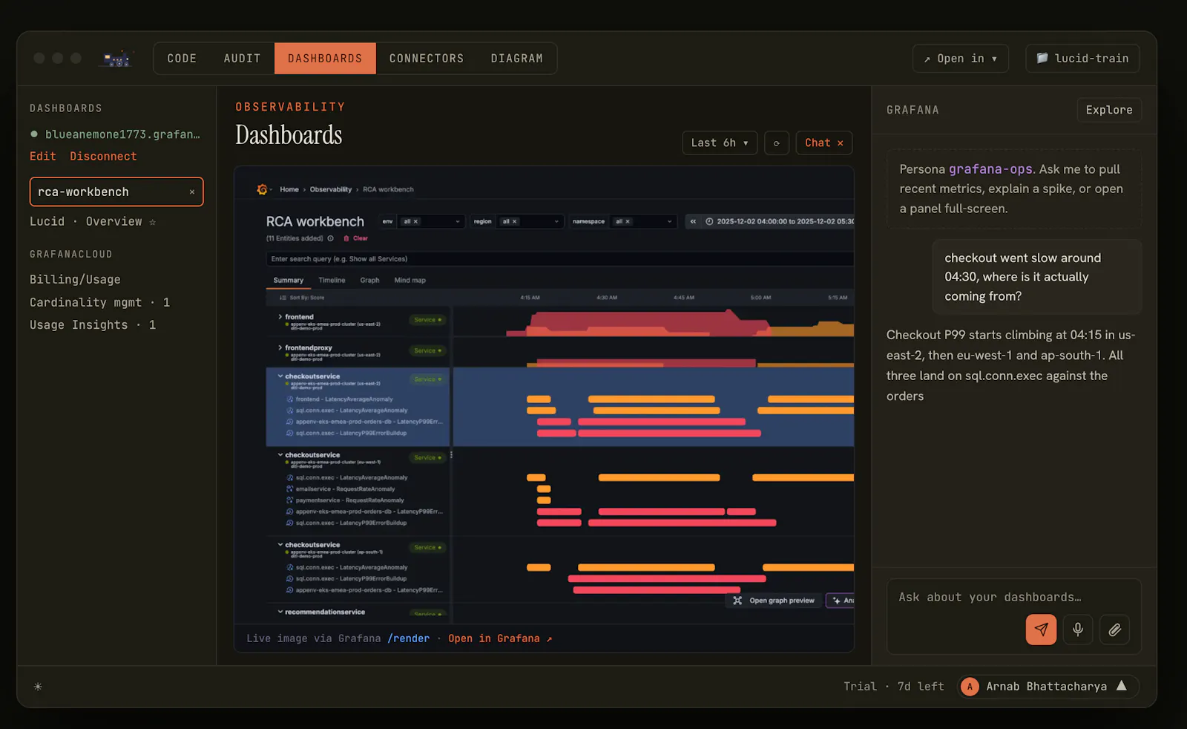
Task: Click the /render link
Action: [x=409, y=638]
